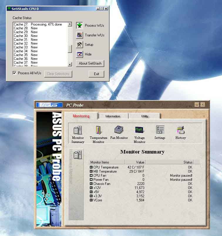Toggle the +5V monitor checkbox

(x=91, y=192)
